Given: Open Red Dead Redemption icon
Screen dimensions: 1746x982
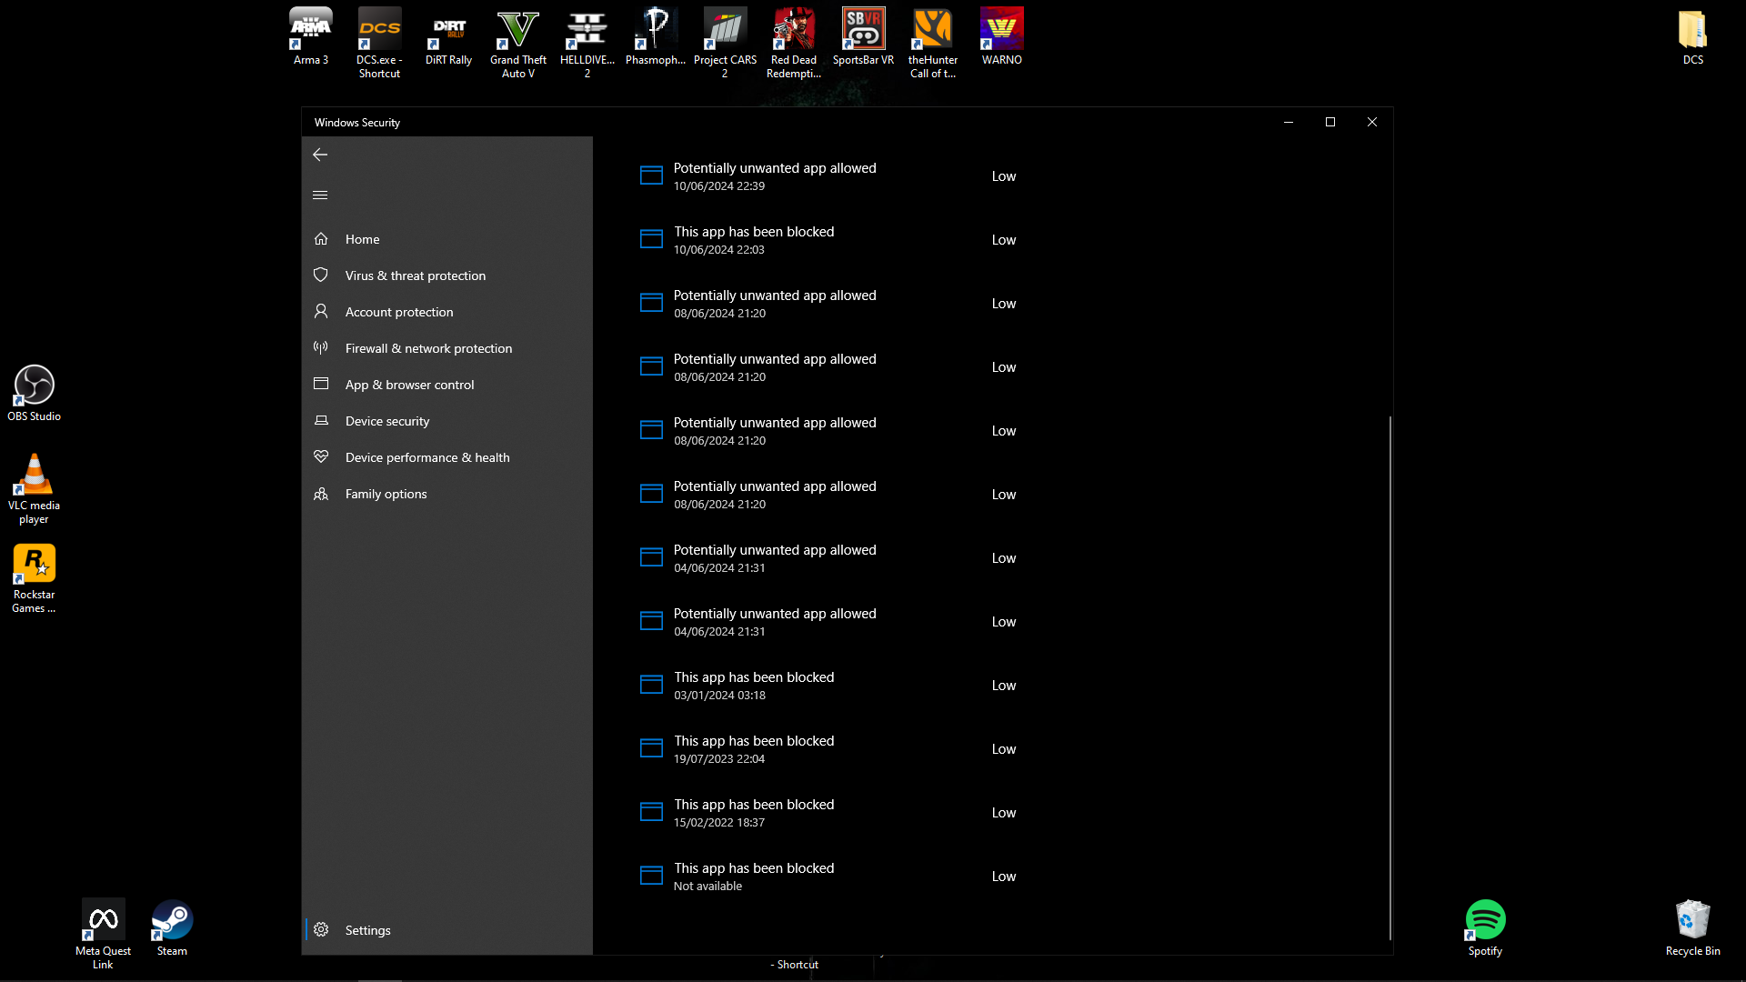Looking at the screenshot, I should 794,44.
